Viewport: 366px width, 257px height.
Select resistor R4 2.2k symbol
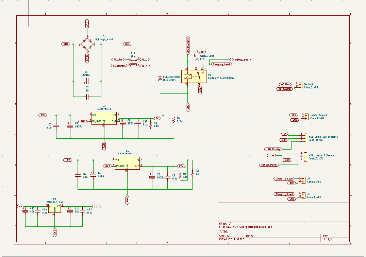coord(174,120)
